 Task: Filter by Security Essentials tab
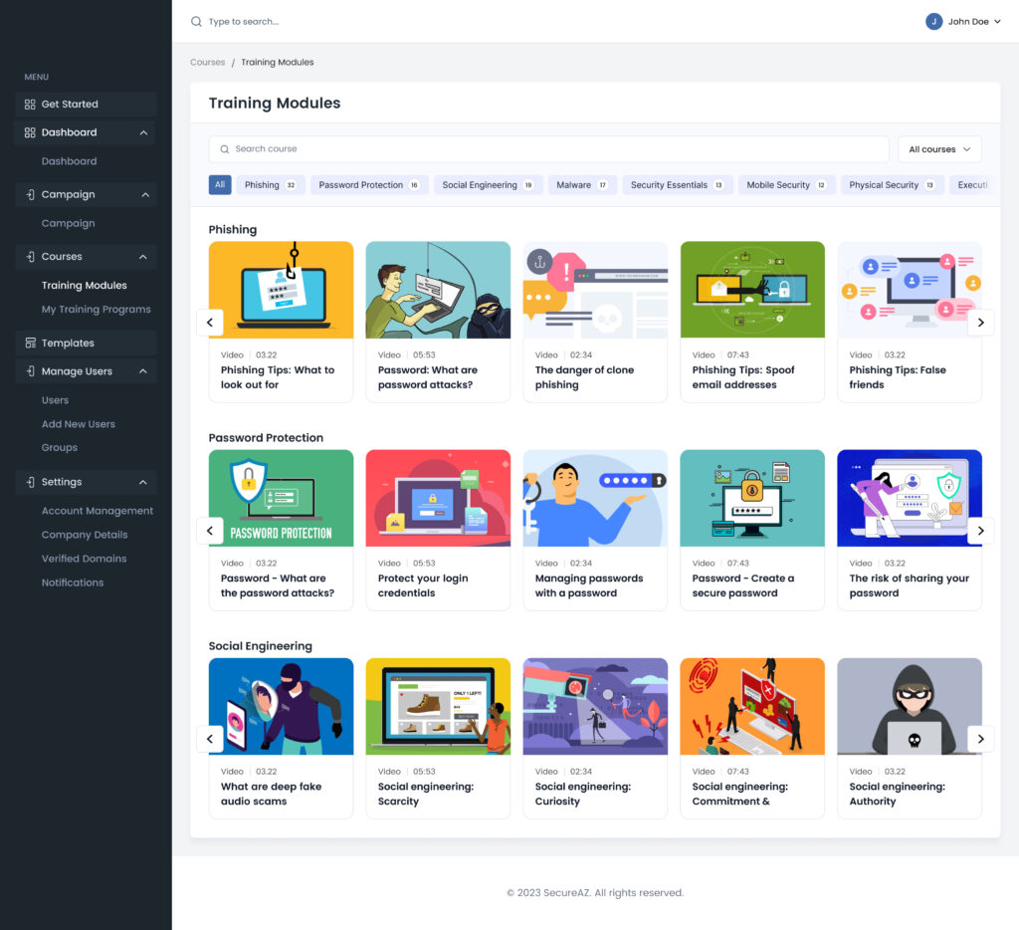tap(677, 184)
